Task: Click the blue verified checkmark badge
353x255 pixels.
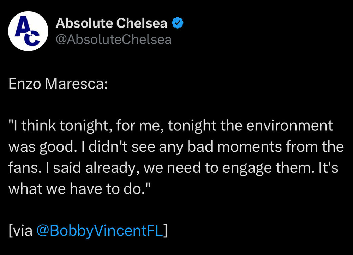Action: pos(178,23)
